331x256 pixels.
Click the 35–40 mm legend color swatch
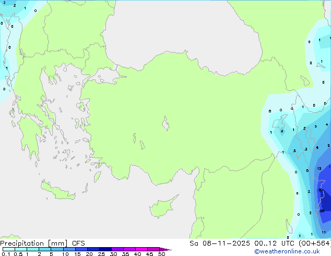click(129, 249)
